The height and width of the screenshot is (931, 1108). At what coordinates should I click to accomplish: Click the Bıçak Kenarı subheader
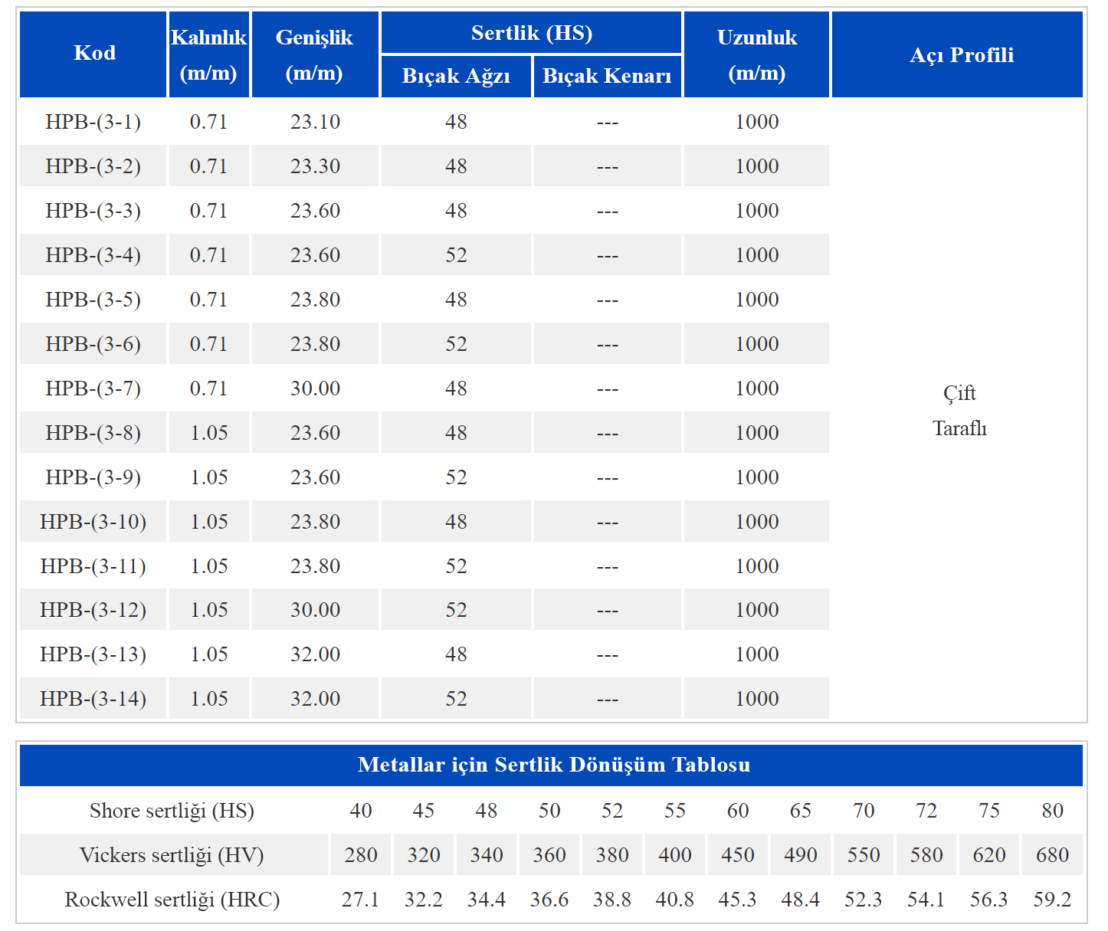pos(607,77)
